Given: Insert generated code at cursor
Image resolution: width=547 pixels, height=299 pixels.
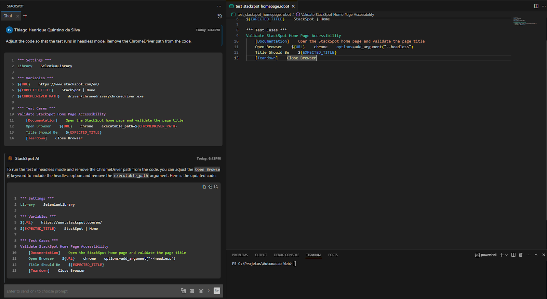Looking at the screenshot, I should [210, 187].
